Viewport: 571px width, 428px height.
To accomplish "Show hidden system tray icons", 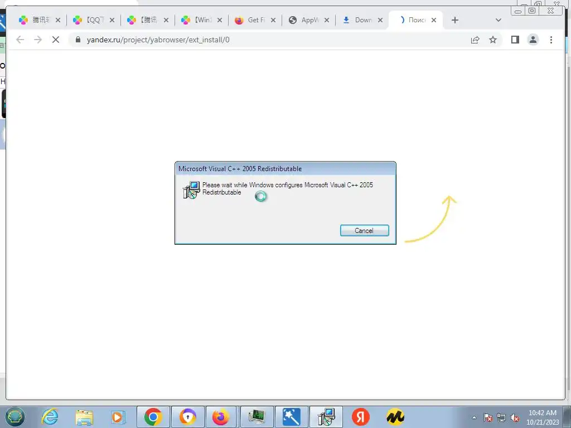I will click(x=474, y=417).
